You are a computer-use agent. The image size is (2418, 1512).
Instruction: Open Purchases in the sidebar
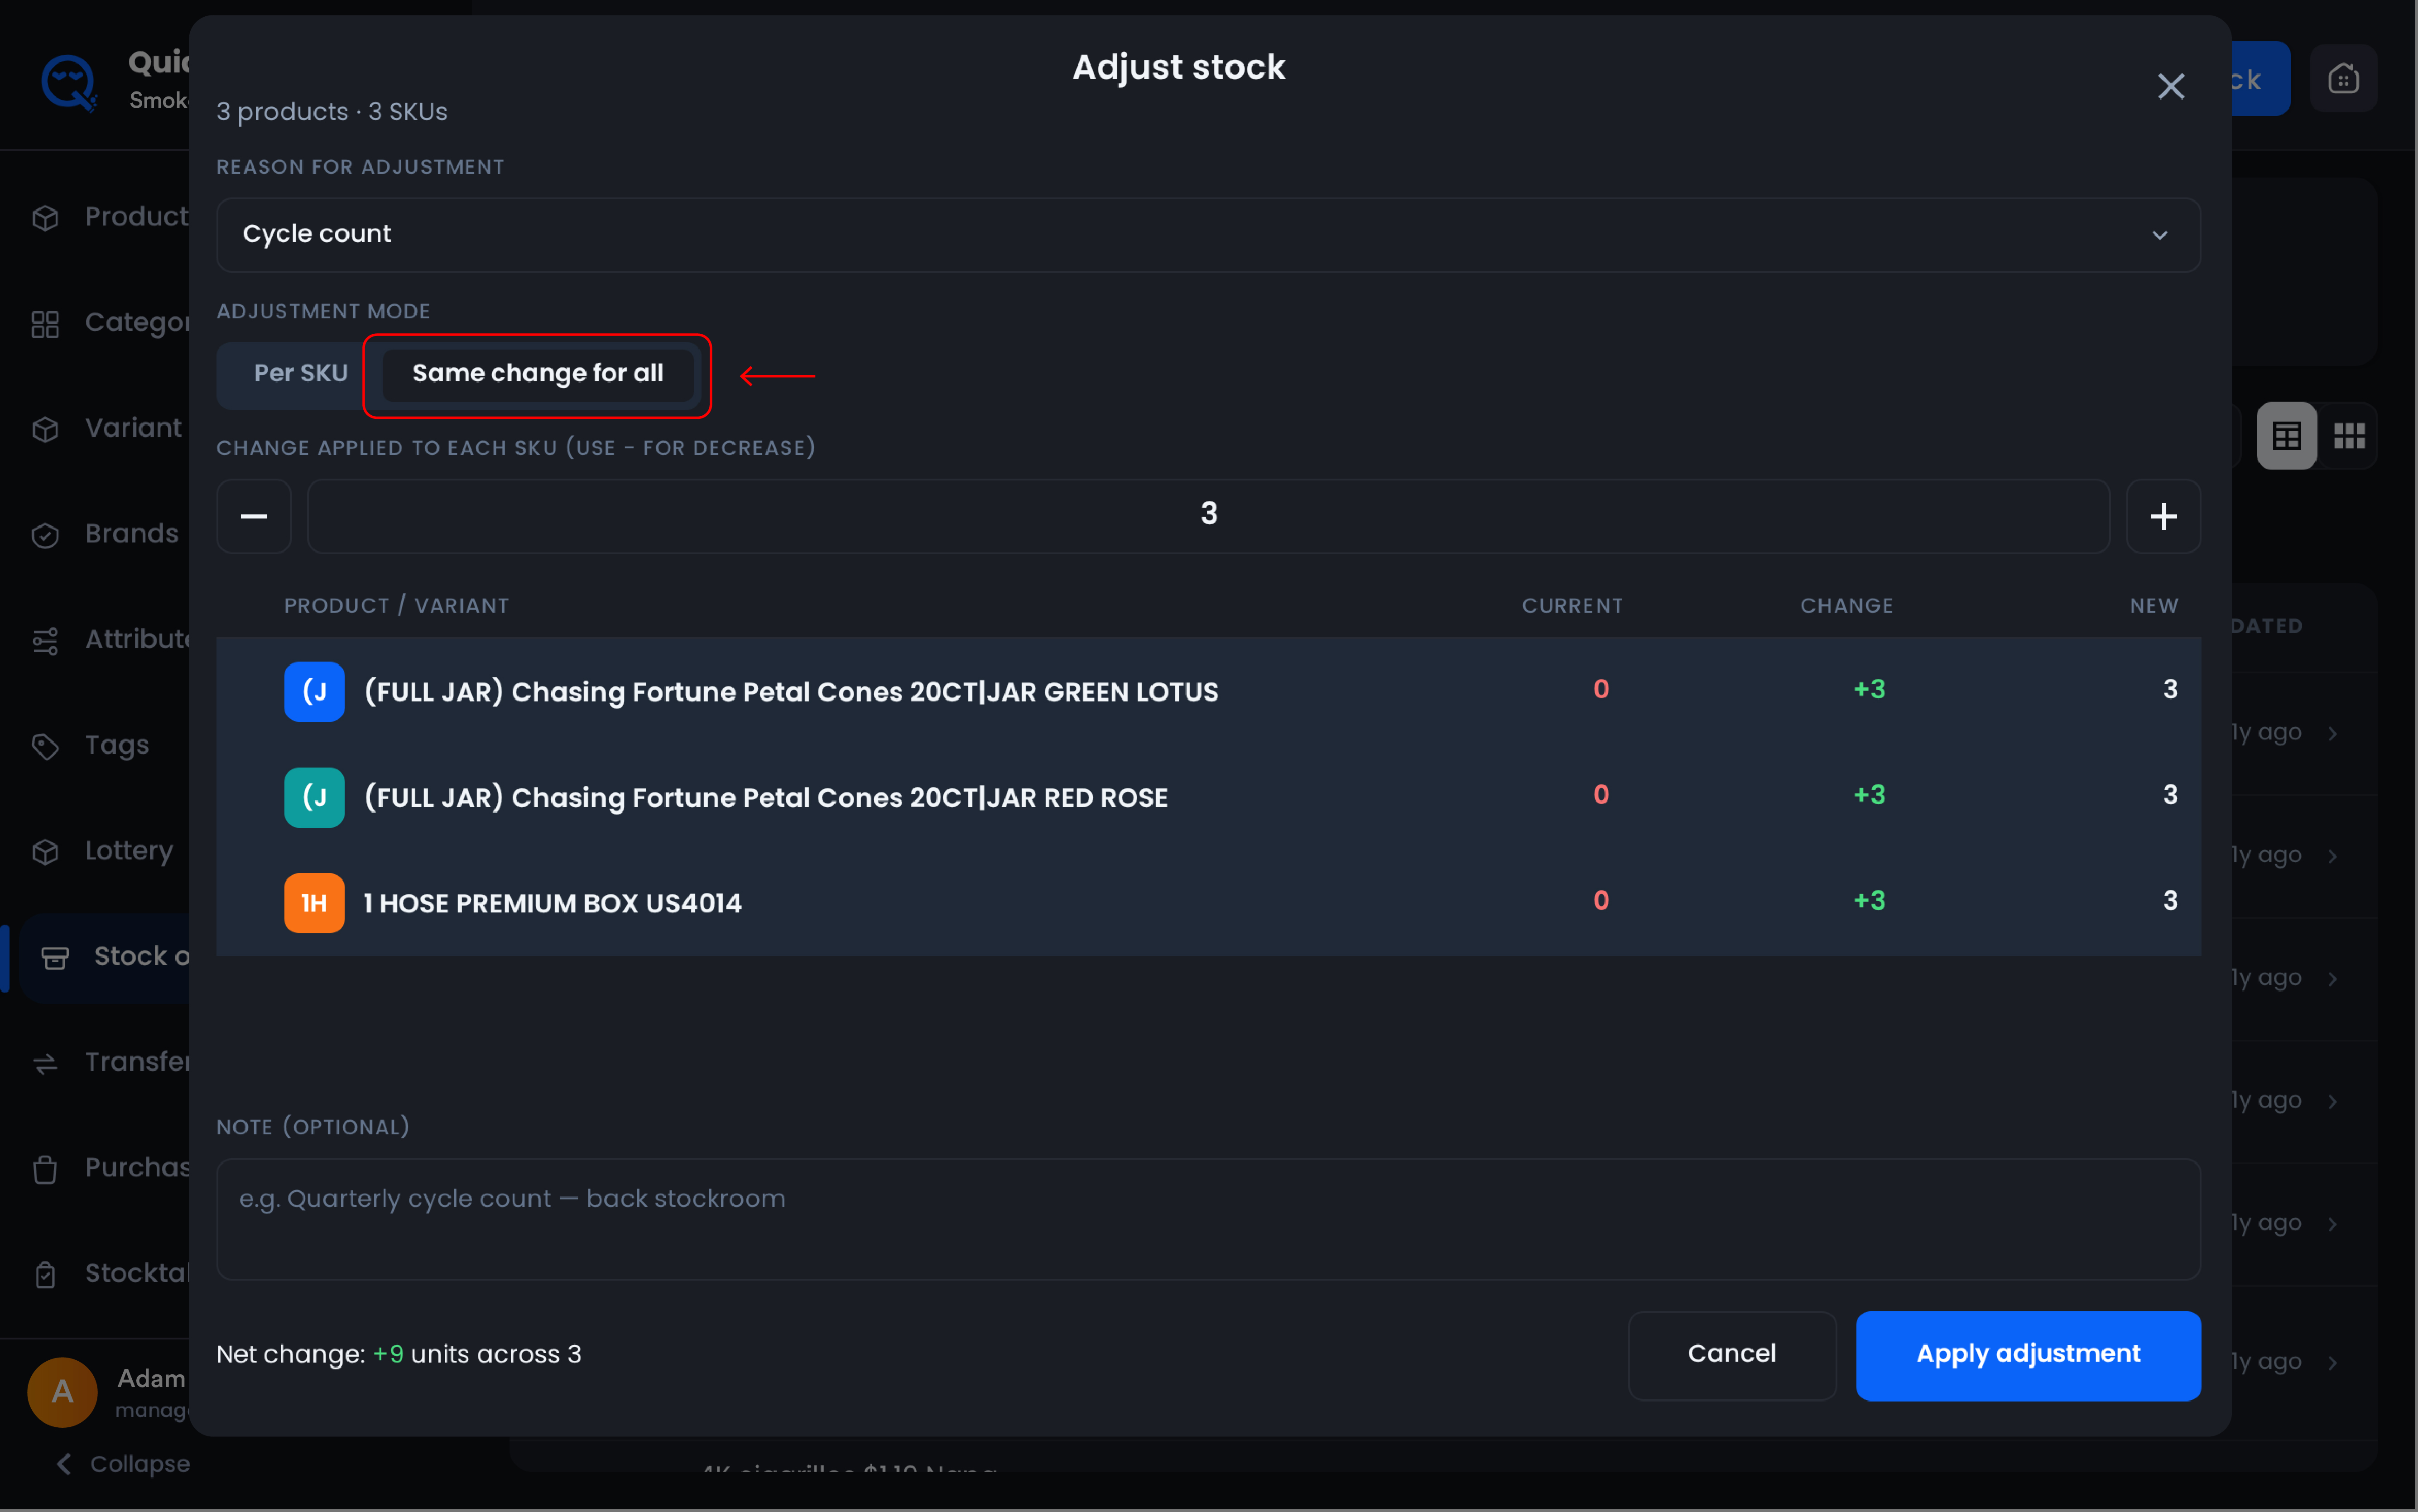[x=136, y=1168]
